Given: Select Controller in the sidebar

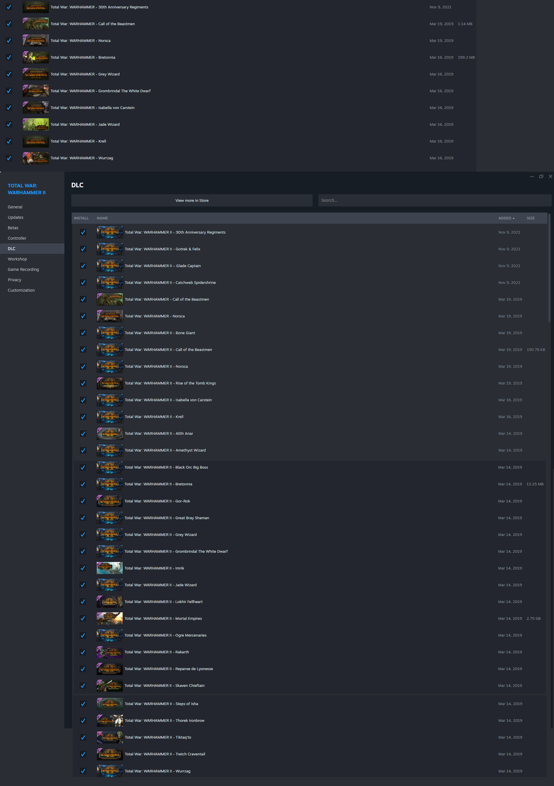Looking at the screenshot, I should pos(32,238).
